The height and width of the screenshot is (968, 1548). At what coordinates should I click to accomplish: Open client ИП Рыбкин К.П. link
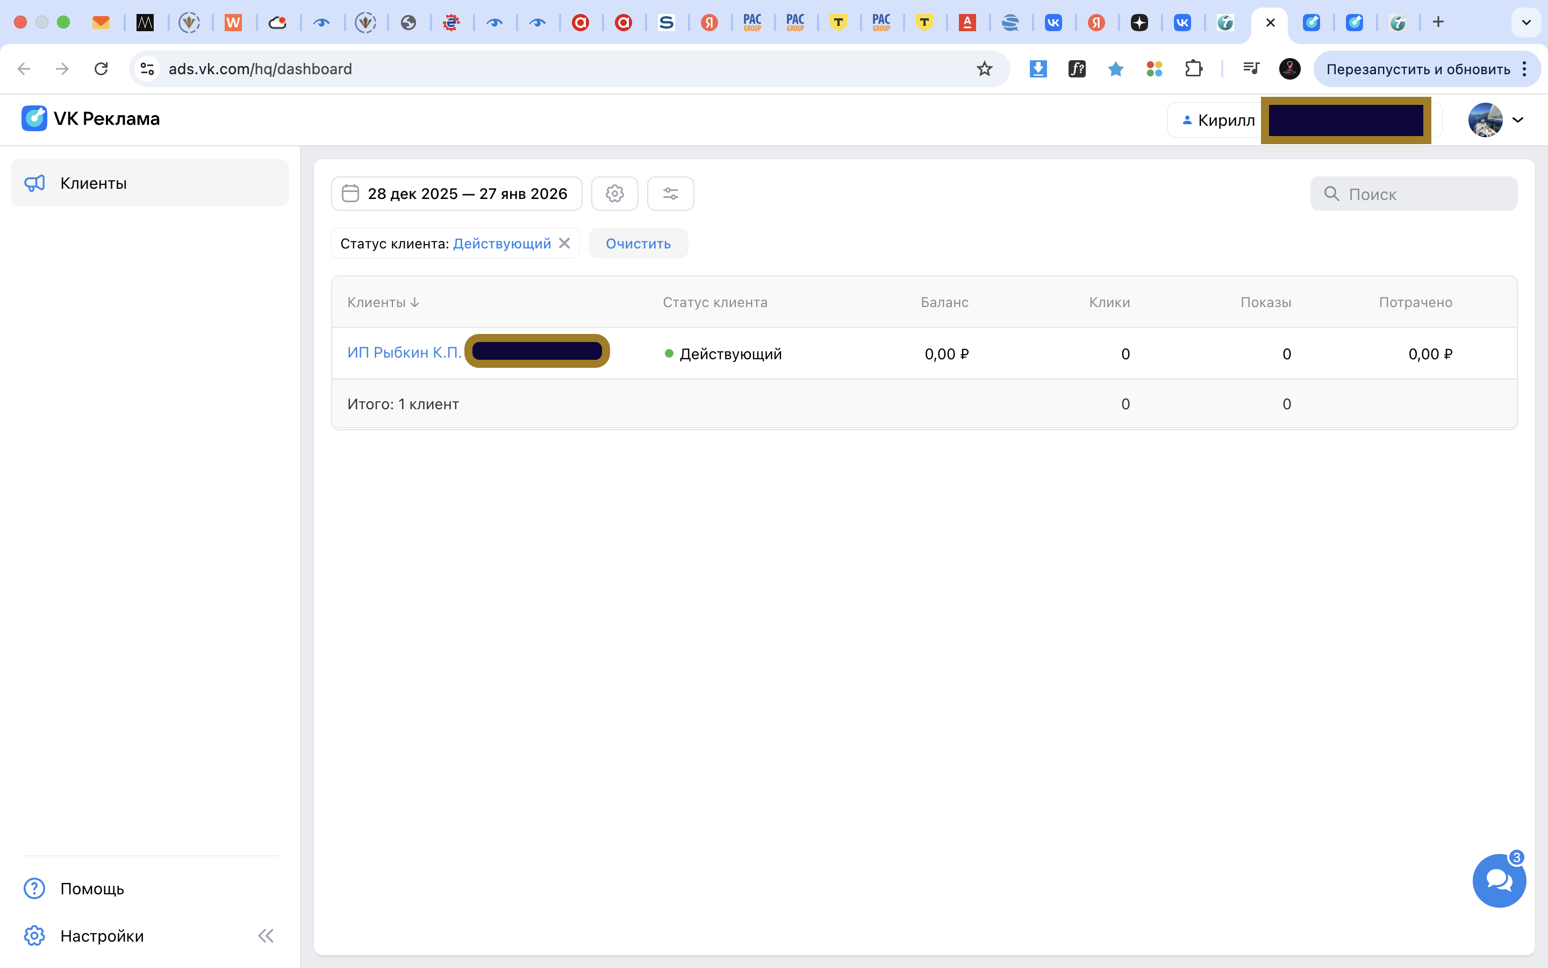pos(404,353)
